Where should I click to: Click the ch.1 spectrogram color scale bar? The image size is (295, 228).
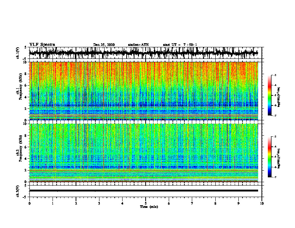pos(270,95)
